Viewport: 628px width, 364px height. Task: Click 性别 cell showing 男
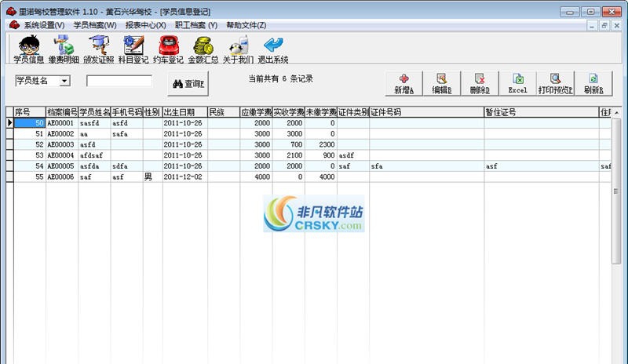tap(152, 177)
